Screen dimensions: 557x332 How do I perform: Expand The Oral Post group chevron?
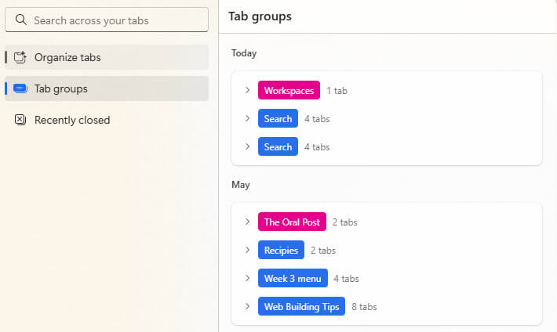point(248,222)
